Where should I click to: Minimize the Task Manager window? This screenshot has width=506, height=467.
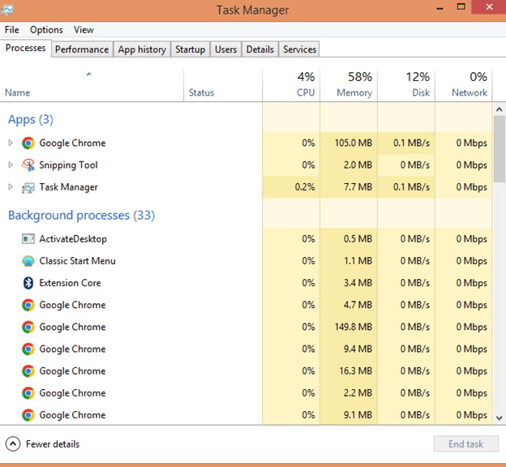coord(440,8)
